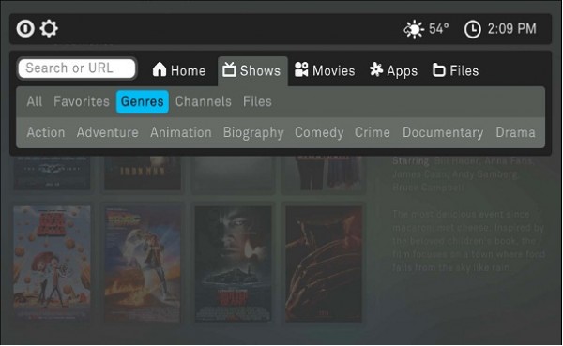Screen dimensions: 563x346
Task: Open the Dark Knight poster
Action: pyautogui.click(x=52, y=173)
